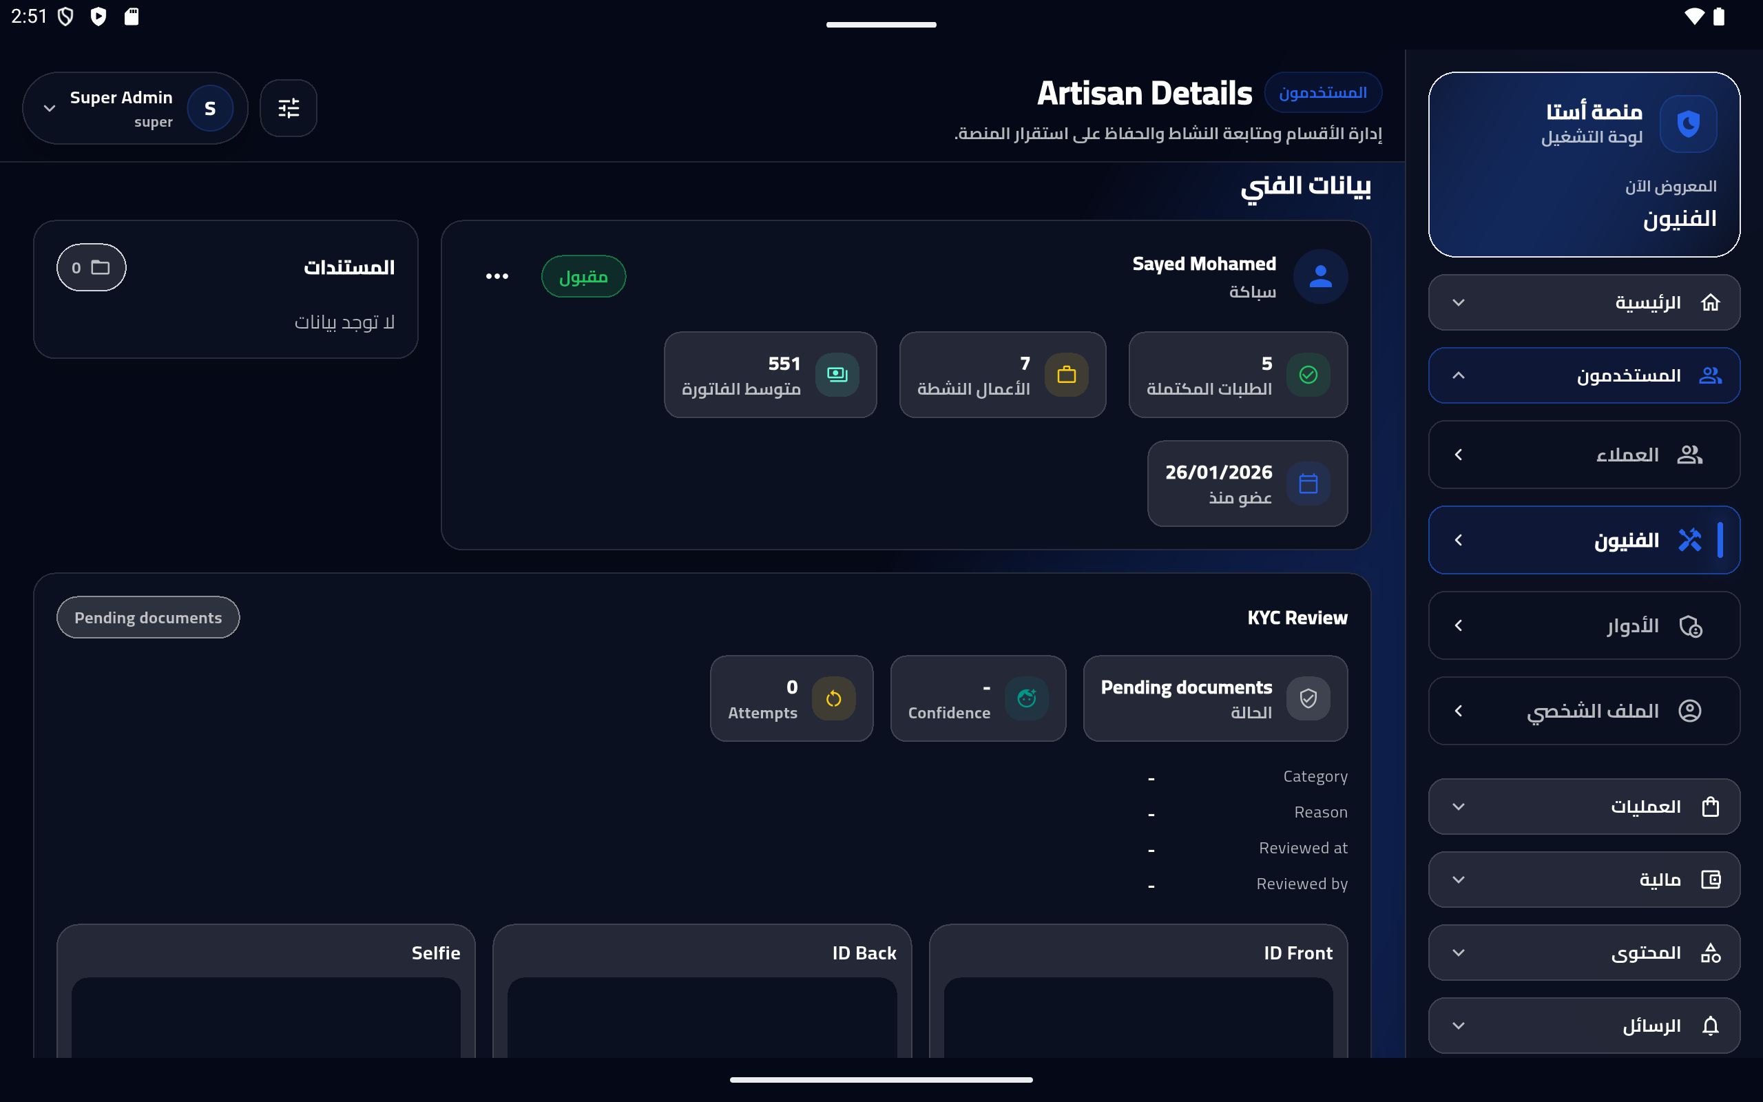1763x1102 pixels.
Task: Click the Attempts retry icon
Action: tap(833, 698)
